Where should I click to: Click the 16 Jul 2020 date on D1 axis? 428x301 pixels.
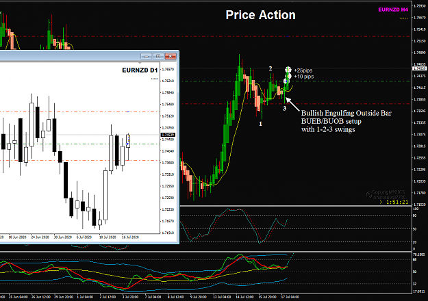click(130, 237)
